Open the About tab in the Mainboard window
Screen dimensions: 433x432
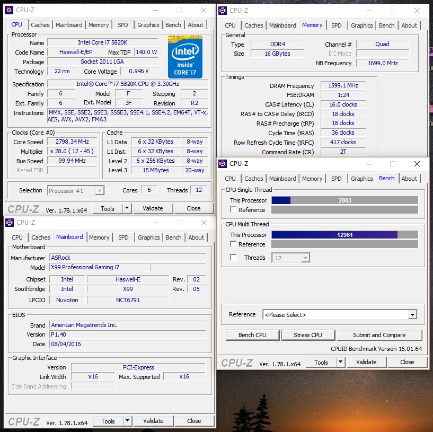(x=196, y=237)
